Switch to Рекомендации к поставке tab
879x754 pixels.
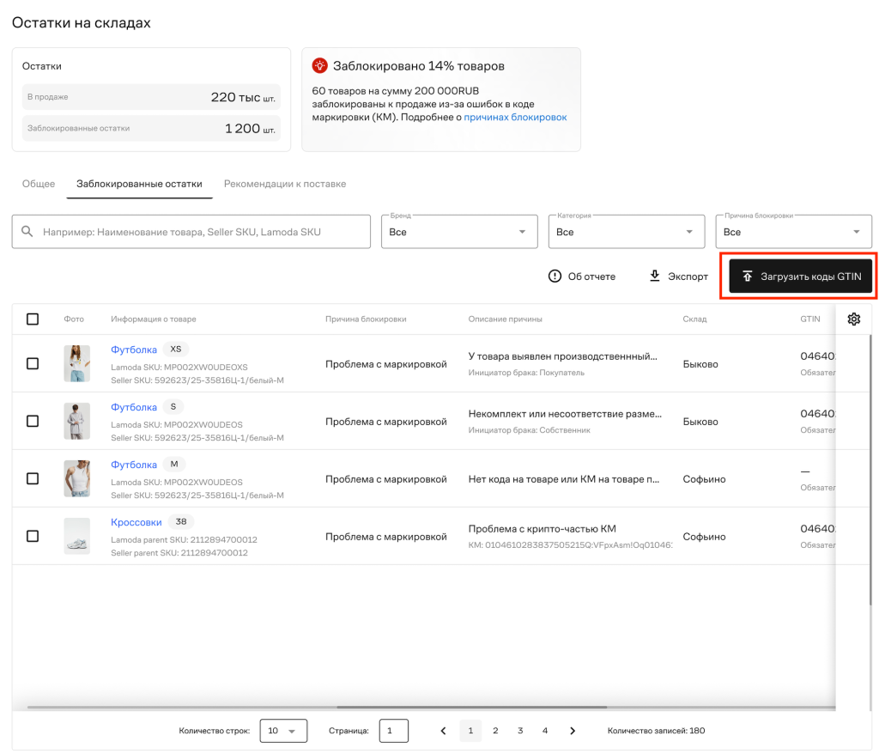pos(285,184)
